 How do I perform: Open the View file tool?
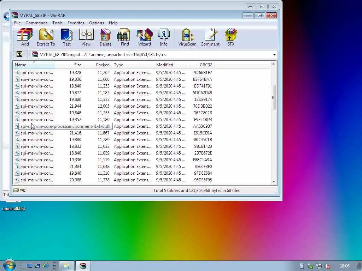86,37
